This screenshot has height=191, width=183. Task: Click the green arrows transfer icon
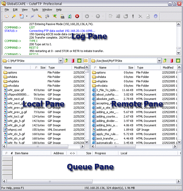[x=55, y=16]
